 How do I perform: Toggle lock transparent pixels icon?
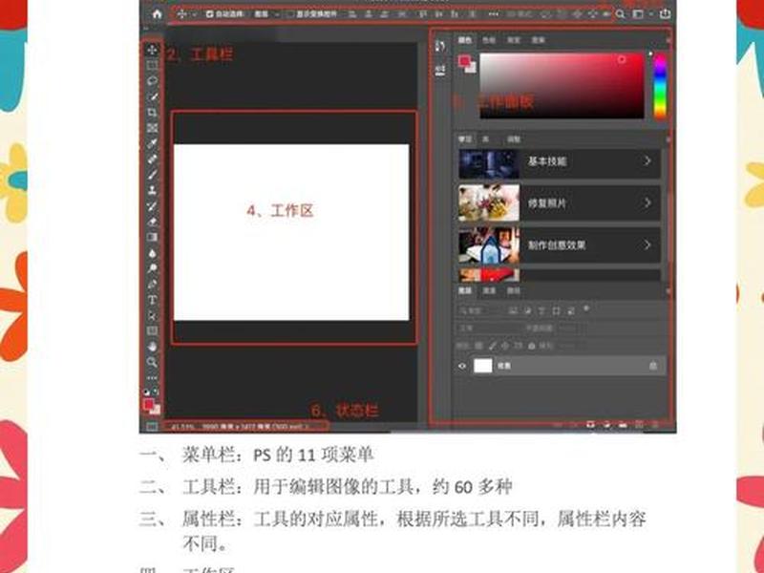(479, 346)
